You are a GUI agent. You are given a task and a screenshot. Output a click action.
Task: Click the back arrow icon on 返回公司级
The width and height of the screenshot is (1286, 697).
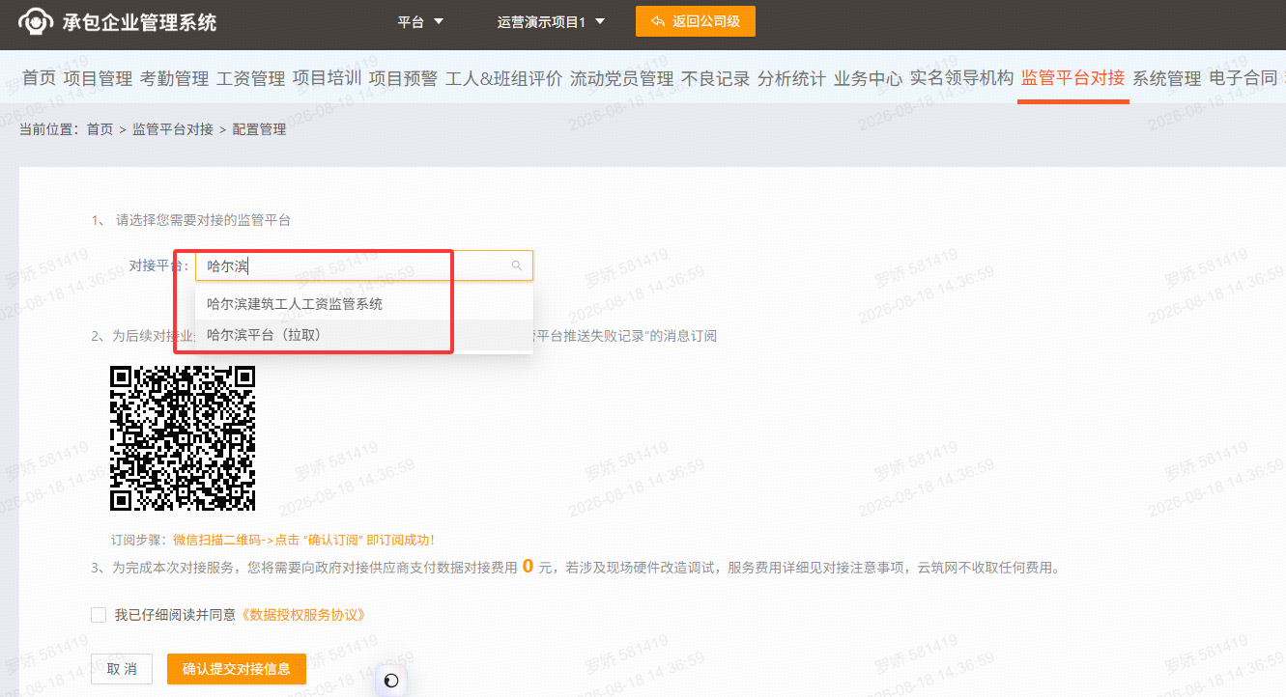[658, 21]
